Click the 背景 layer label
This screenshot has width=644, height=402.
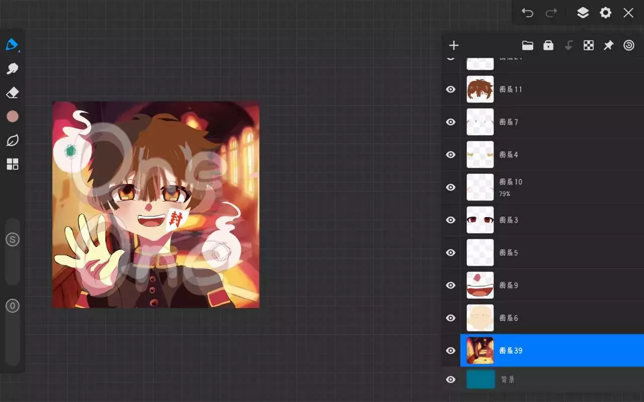coord(508,380)
